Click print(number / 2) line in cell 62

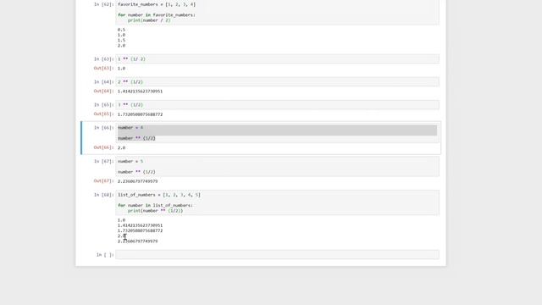(149, 20)
